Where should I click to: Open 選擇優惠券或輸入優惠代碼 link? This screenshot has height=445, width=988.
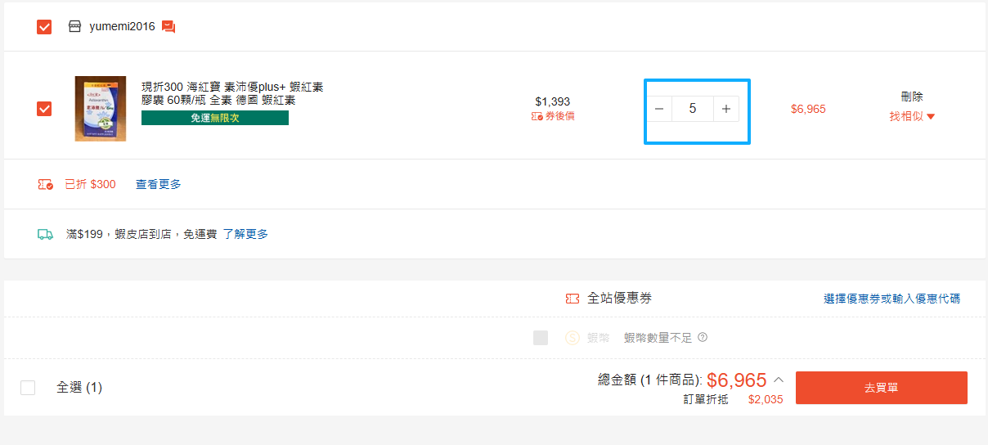point(891,299)
